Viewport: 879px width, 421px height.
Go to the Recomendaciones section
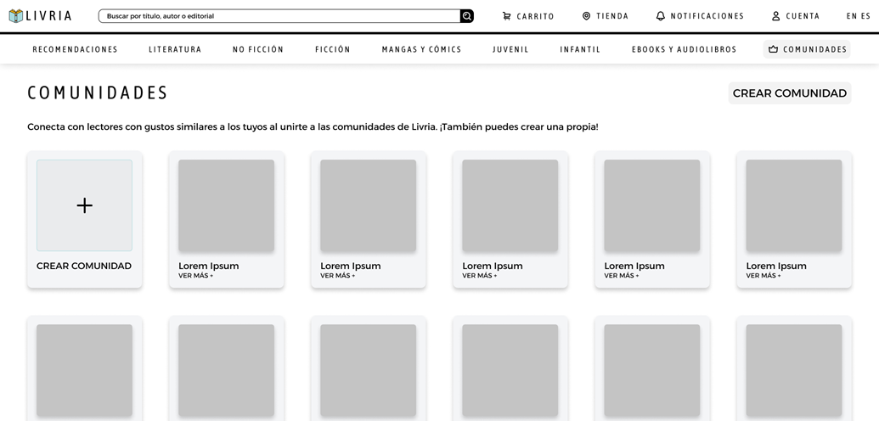(75, 49)
